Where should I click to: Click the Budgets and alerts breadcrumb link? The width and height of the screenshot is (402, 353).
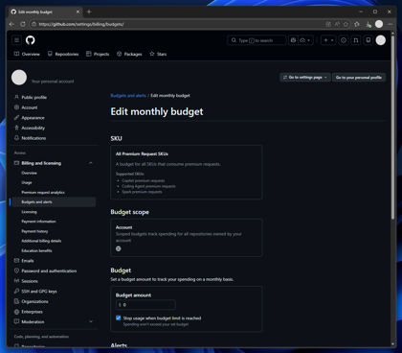coord(128,96)
